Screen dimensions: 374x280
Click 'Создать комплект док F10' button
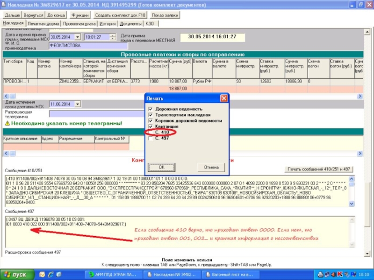click(117, 15)
